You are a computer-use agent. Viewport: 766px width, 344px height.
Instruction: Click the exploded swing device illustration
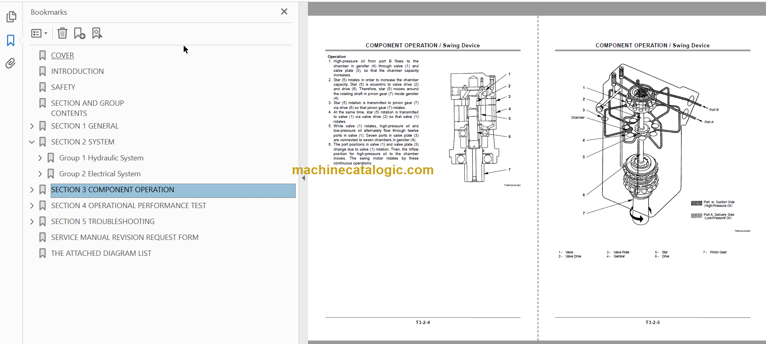[648, 144]
